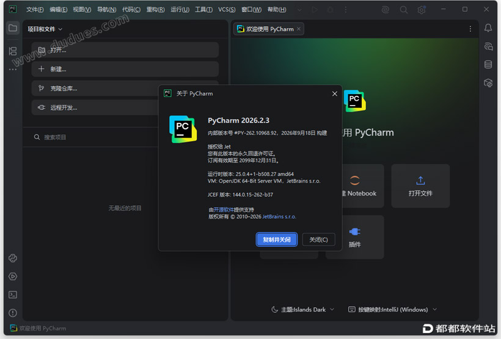Screen dimensions: 501x339
Task: Click the Copy and Close button
Action: [276, 239]
